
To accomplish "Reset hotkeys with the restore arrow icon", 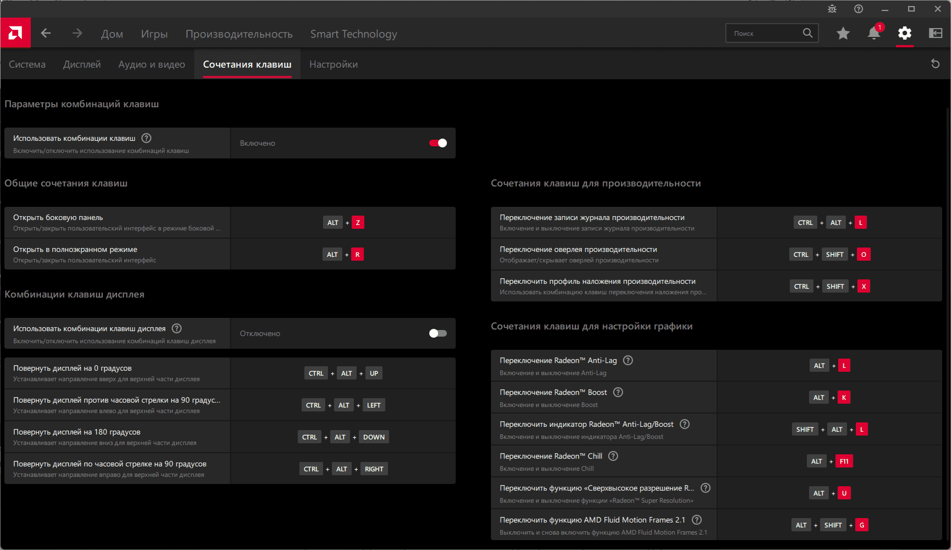I will coord(935,64).
